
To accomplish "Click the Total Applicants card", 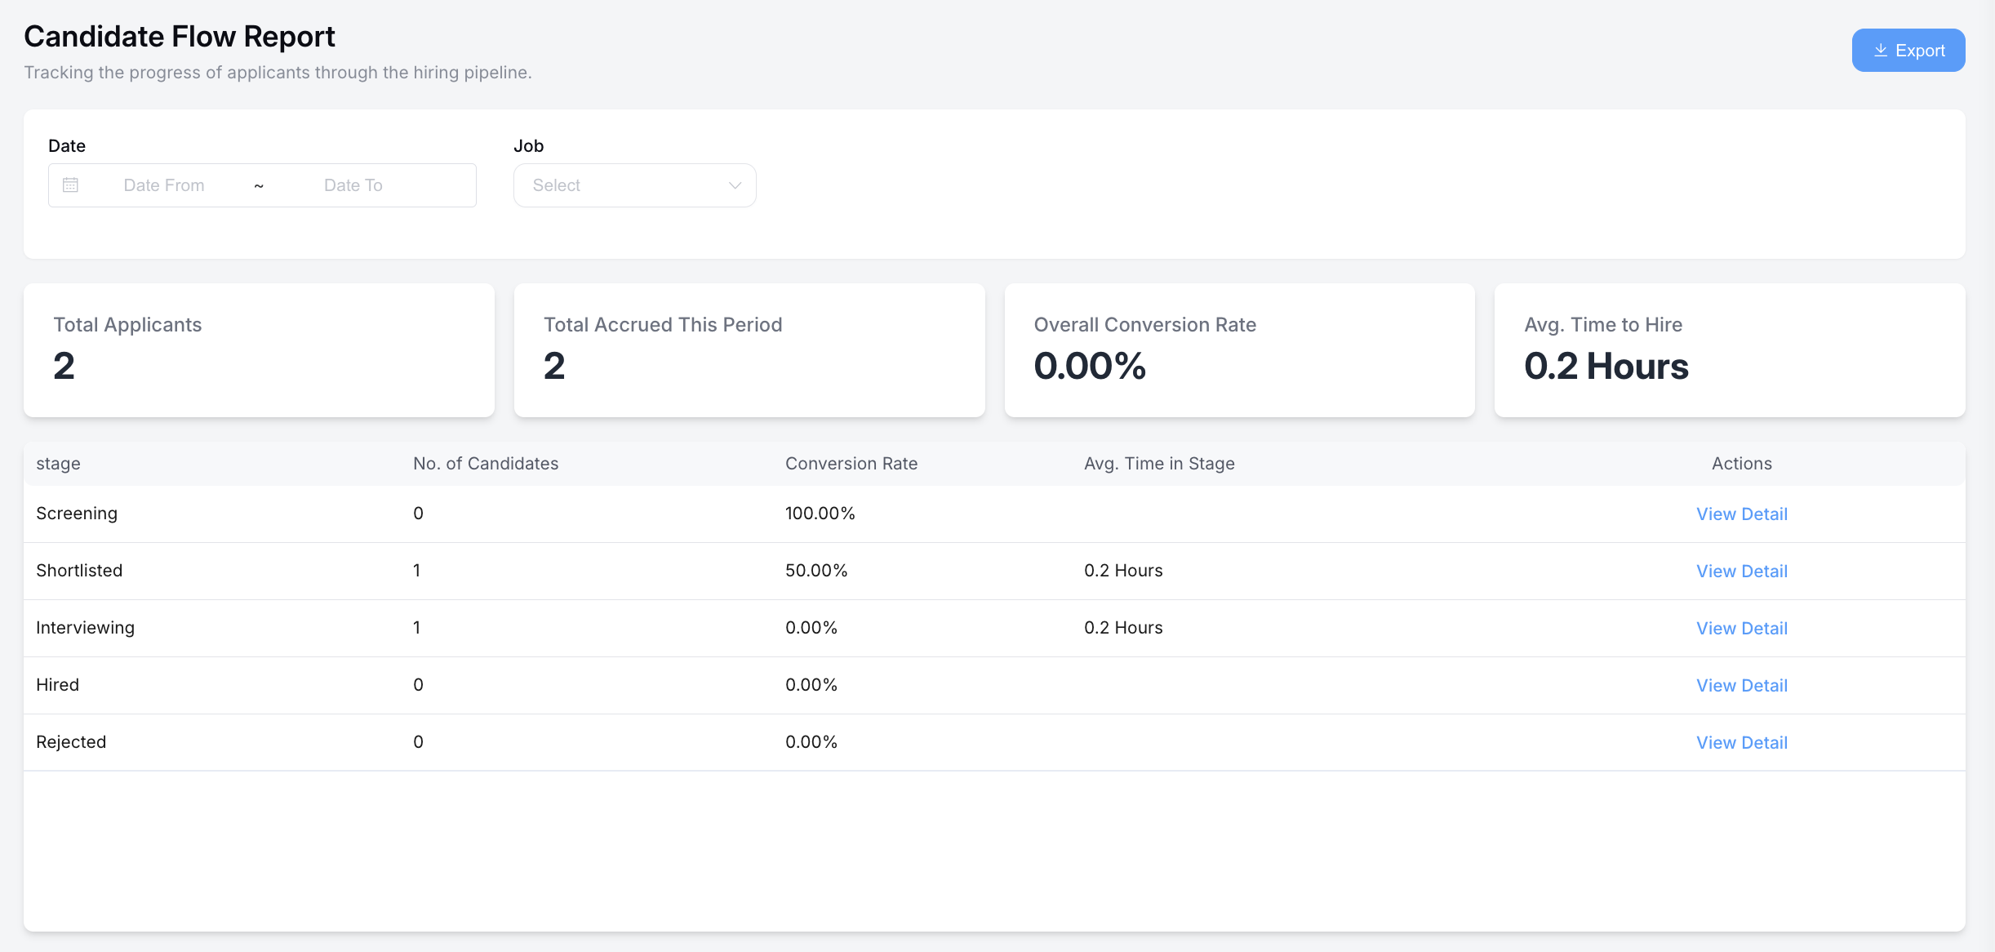I will pyautogui.click(x=259, y=350).
